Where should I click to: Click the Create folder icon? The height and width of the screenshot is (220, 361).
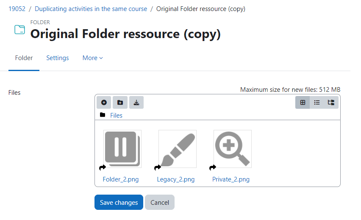pos(120,102)
